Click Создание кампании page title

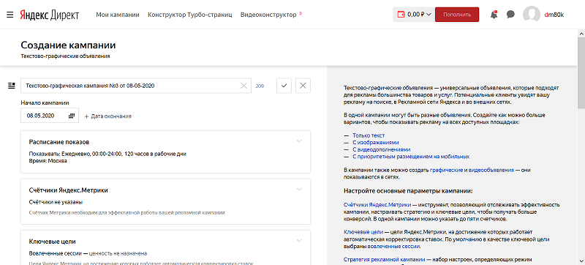(x=68, y=45)
